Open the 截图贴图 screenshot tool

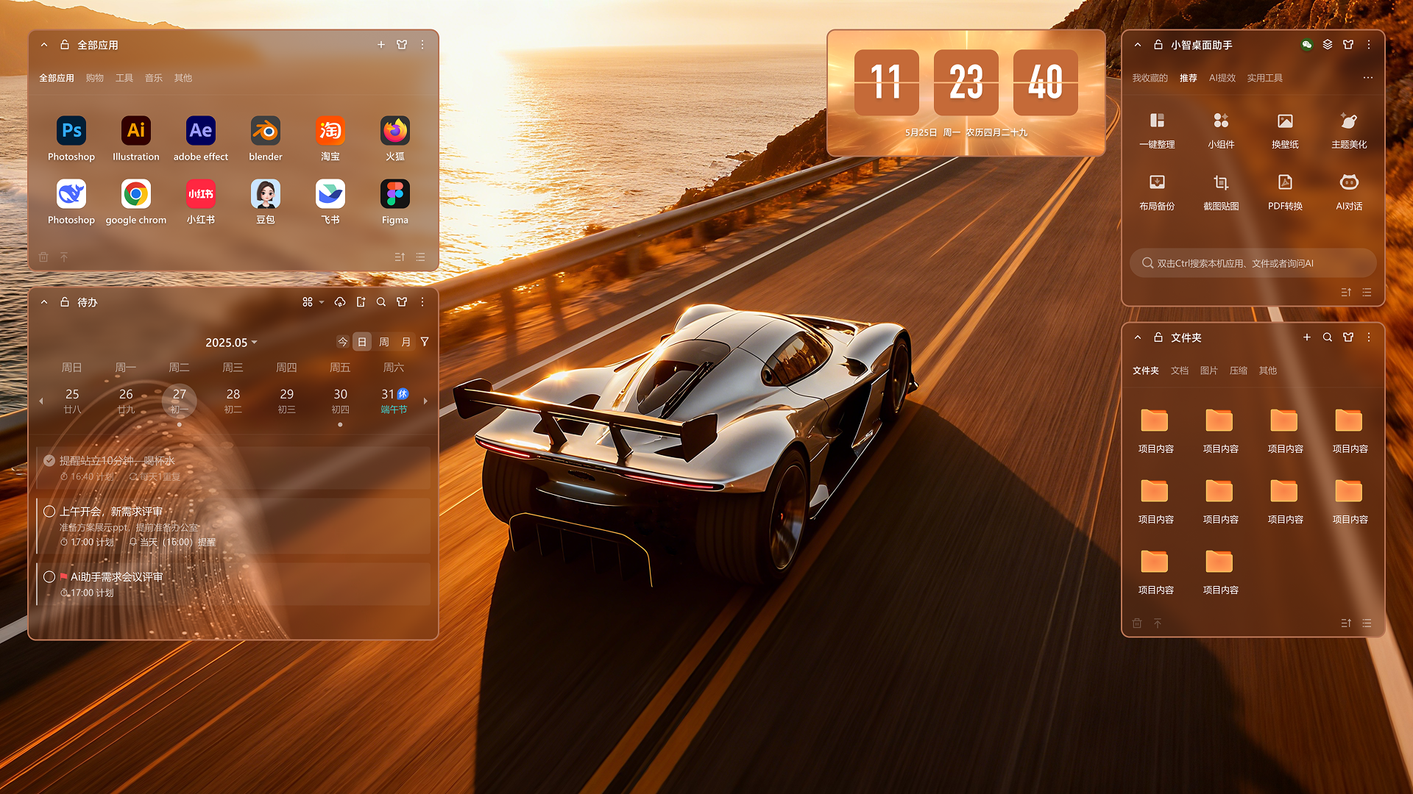click(1221, 182)
